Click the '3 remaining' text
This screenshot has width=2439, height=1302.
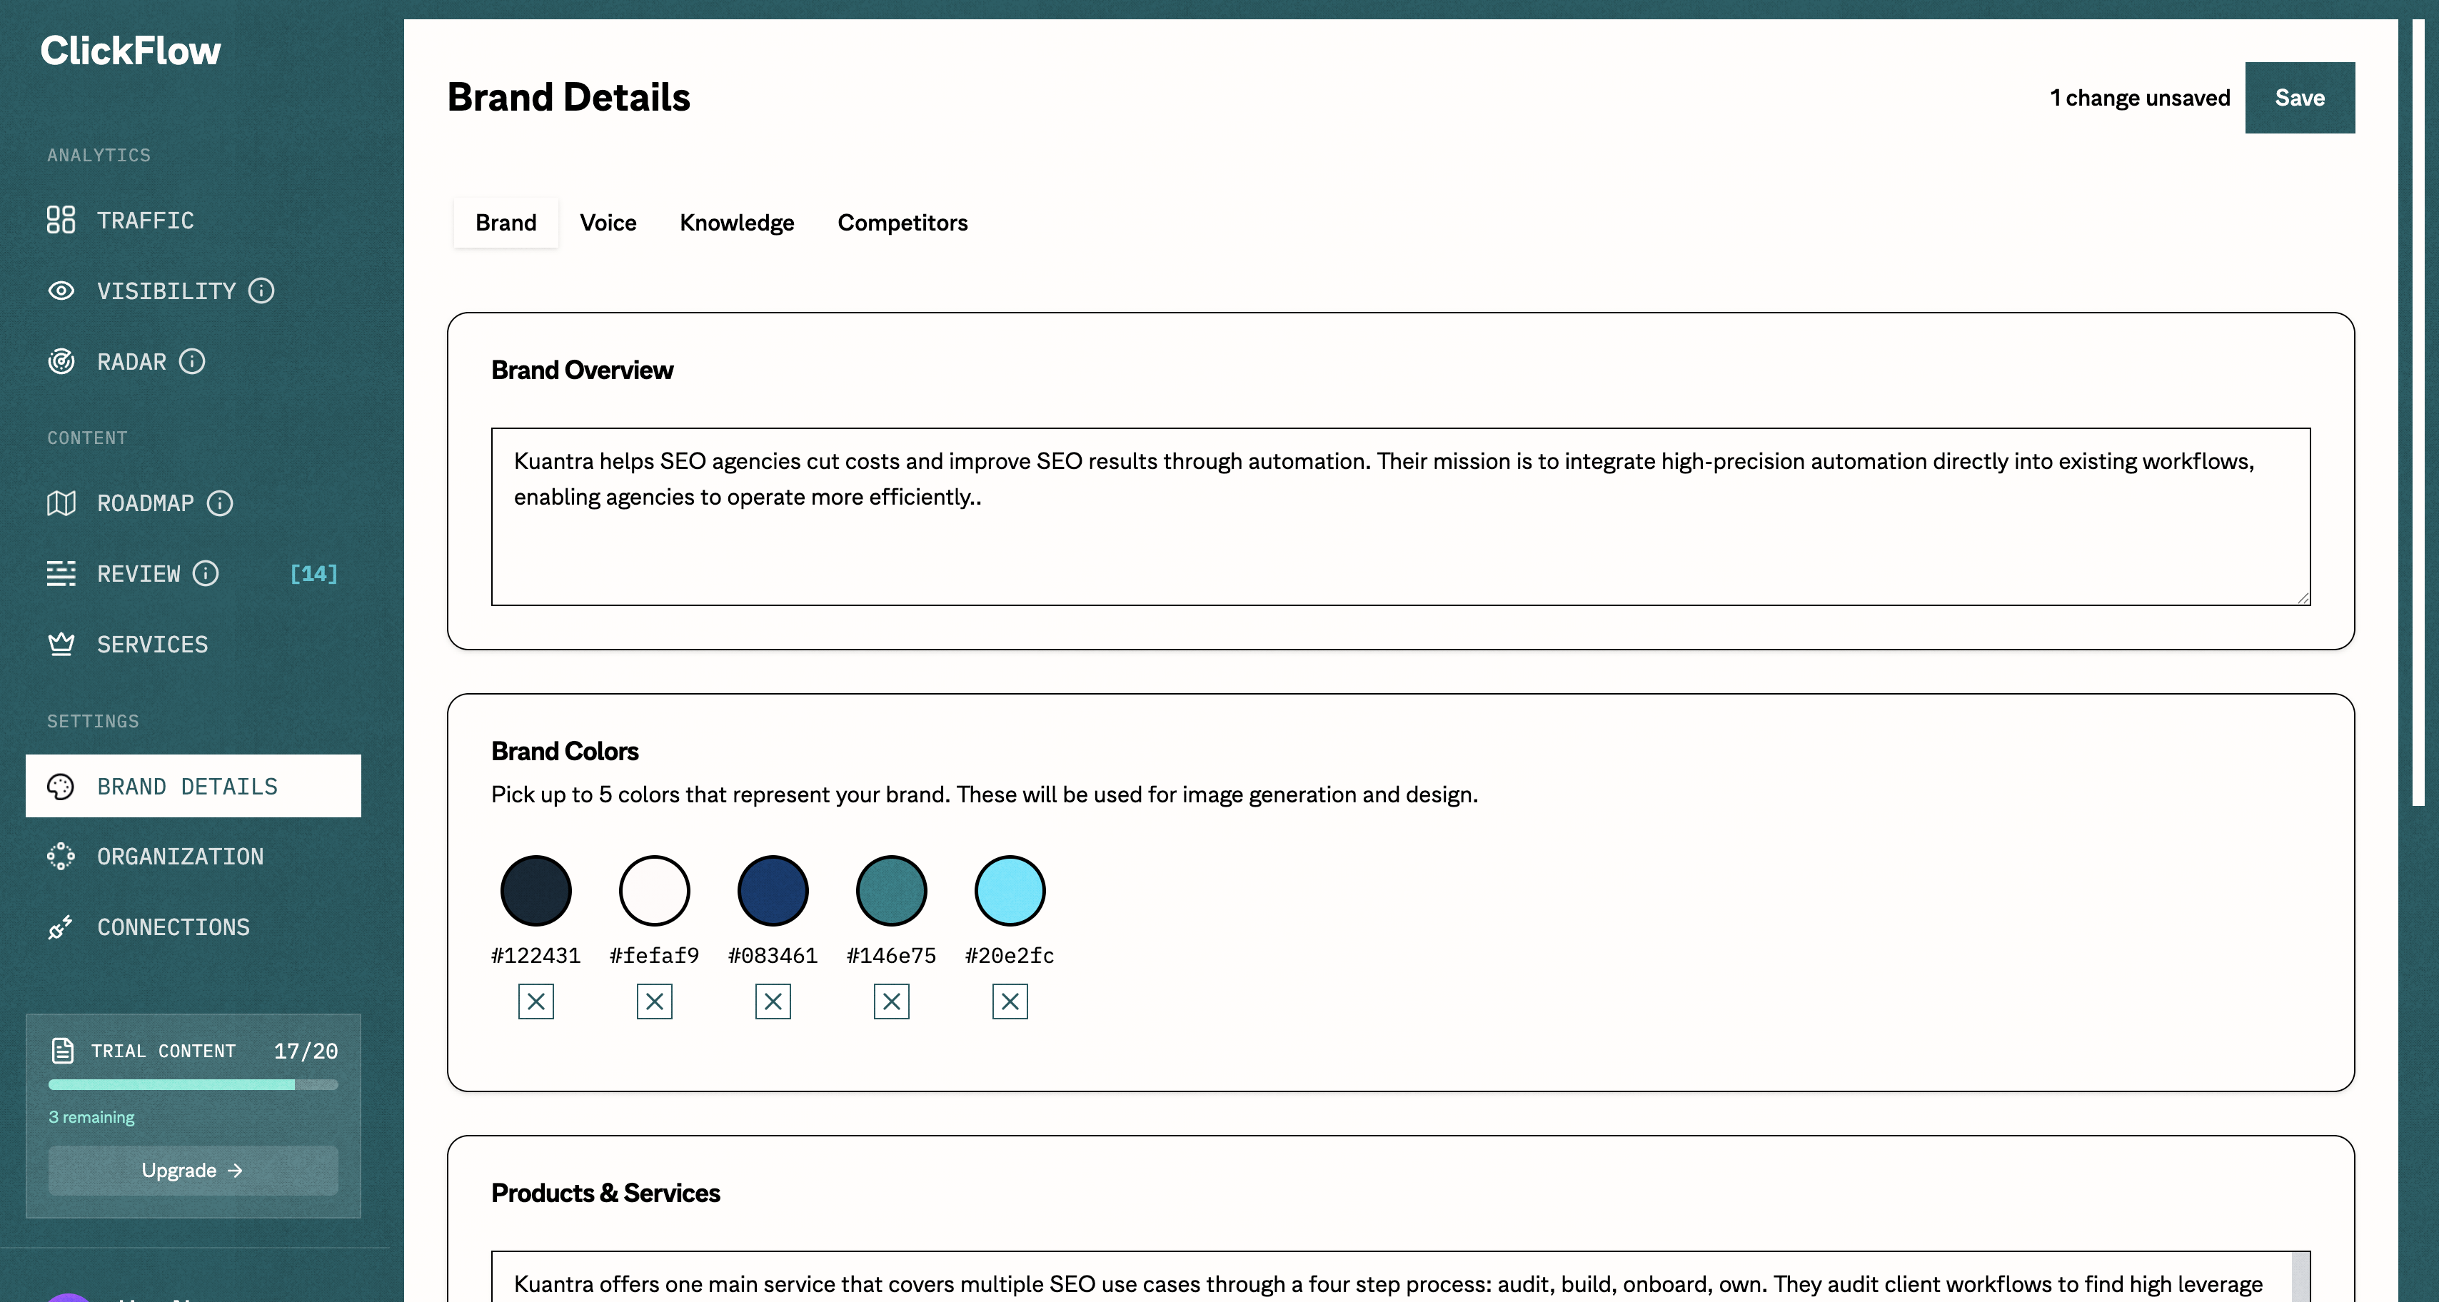pyautogui.click(x=91, y=1116)
